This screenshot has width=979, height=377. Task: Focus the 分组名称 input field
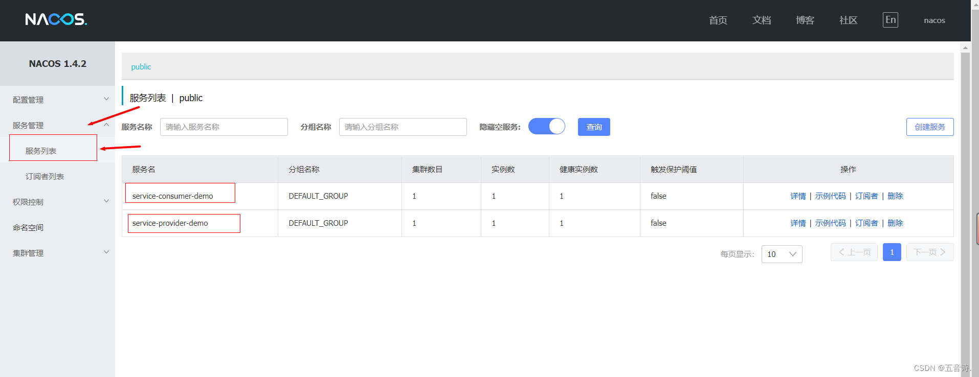click(403, 127)
